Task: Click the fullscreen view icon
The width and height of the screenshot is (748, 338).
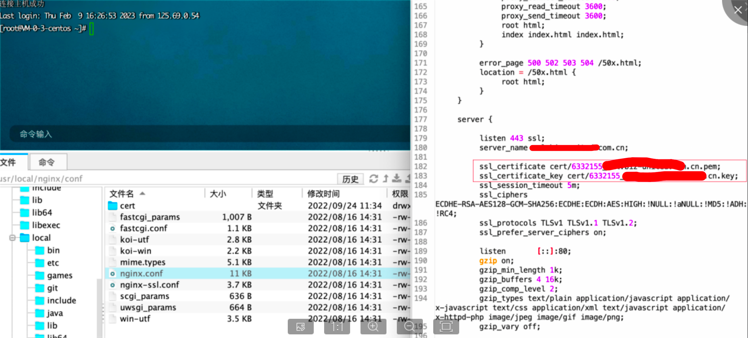Action: tap(446, 327)
